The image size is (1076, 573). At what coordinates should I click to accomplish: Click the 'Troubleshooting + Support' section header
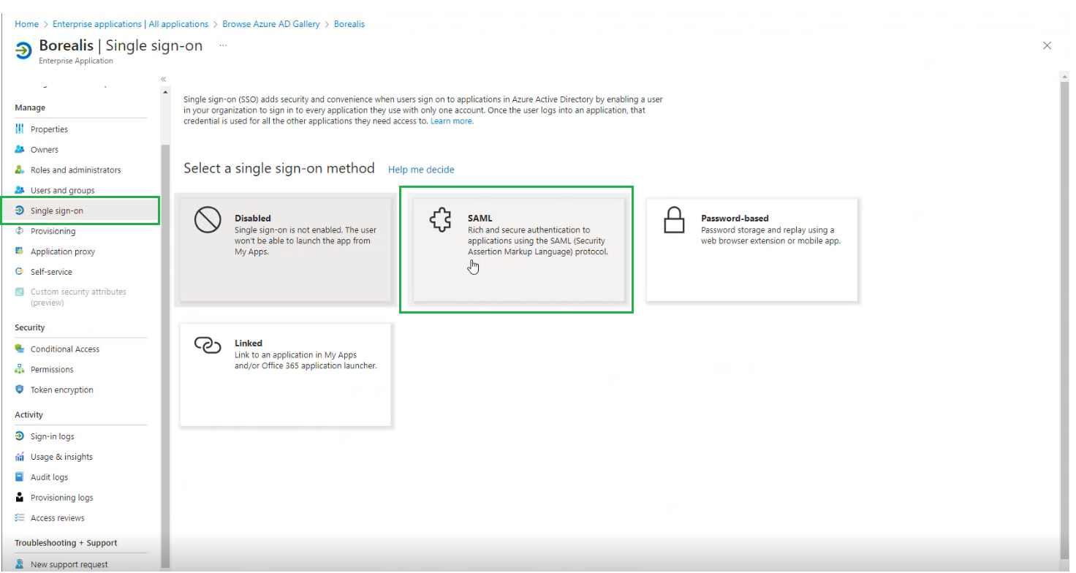tap(66, 543)
